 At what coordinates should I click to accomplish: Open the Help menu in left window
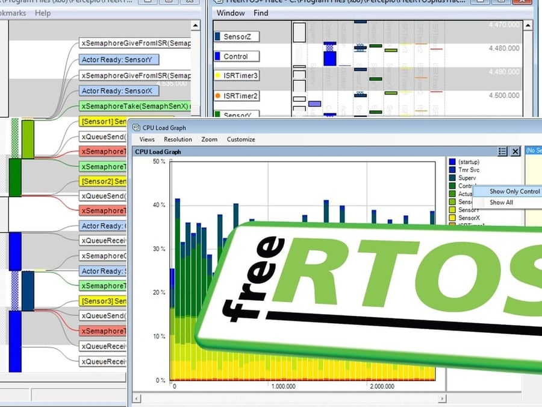[x=43, y=13]
